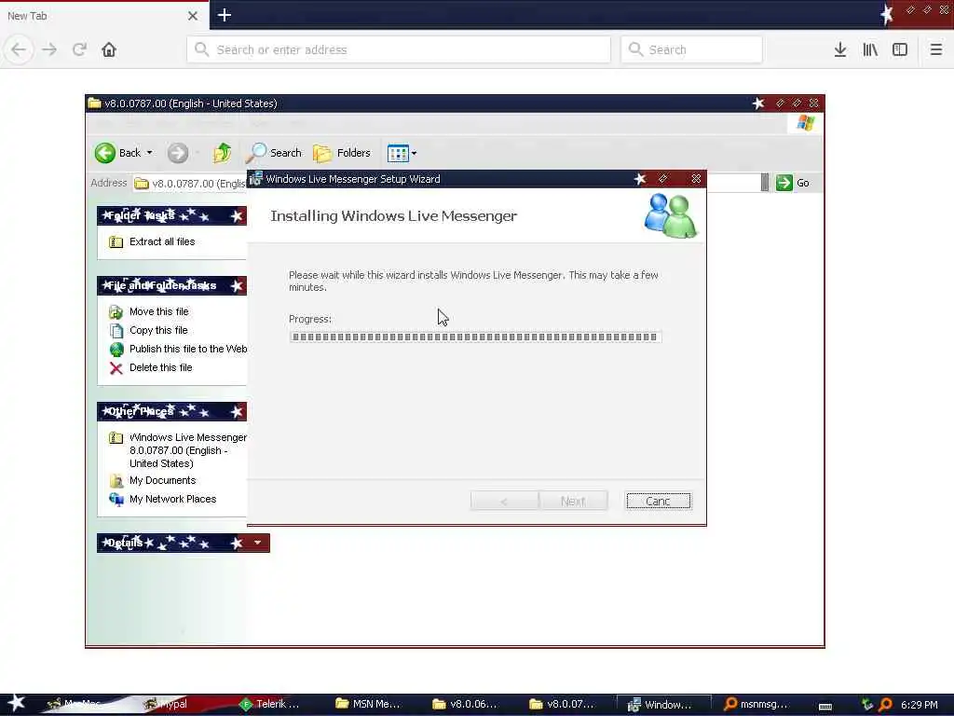
Task: Collapse the Other Places panel
Action: click(237, 411)
